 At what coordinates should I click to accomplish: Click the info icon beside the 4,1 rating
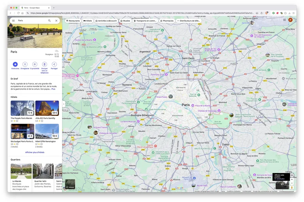pyautogui.click(x=17, y=121)
